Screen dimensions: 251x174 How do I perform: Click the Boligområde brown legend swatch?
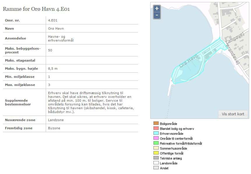(156, 124)
